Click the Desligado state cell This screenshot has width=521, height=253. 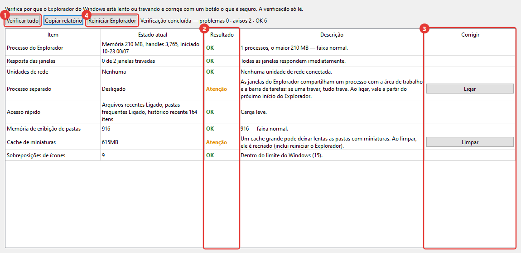(x=153, y=89)
